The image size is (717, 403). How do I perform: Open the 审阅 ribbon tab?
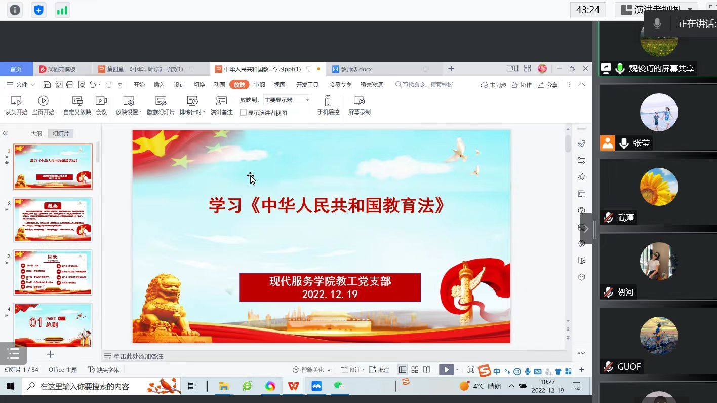(259, 85)
